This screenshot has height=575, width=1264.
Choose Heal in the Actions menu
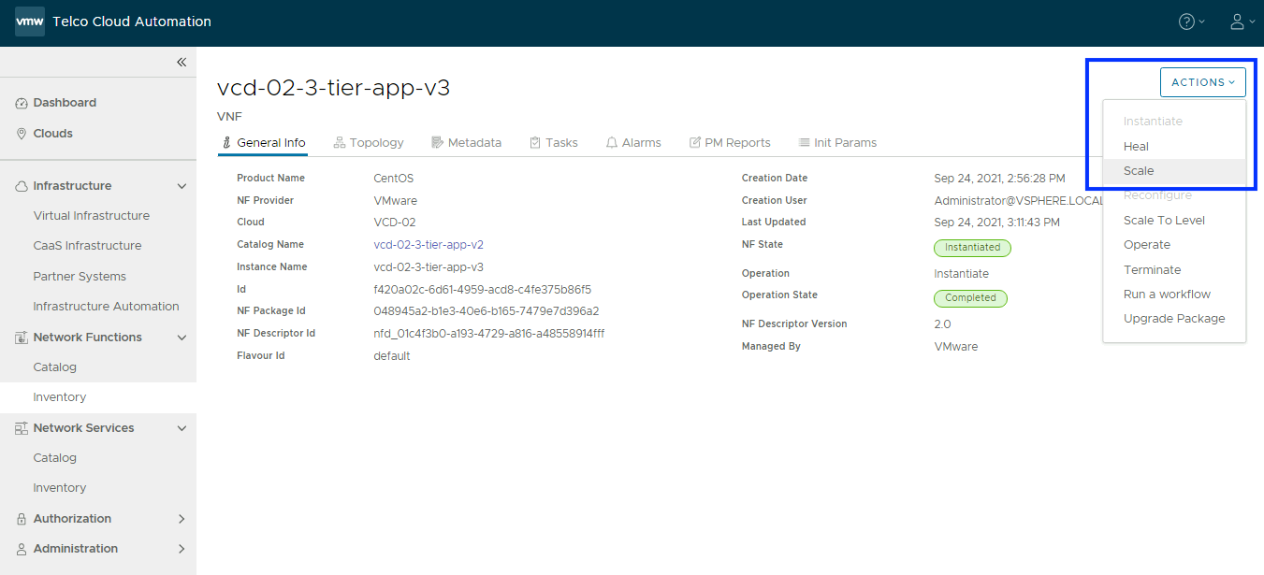[x=1136, y=147]
